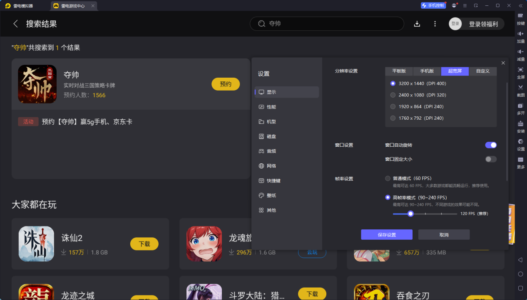This screenshot has height=300, width=527.
Task: Enable the 窗口固定大小 switch
Action: pyautogui.click(x=491, y=159)
